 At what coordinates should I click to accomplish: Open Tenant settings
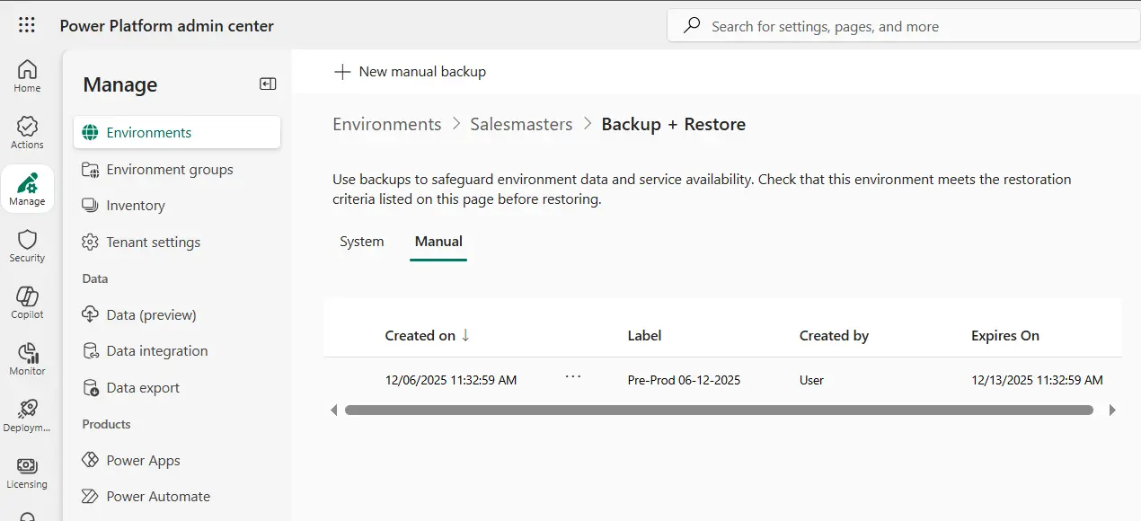[x=151, y=242]
